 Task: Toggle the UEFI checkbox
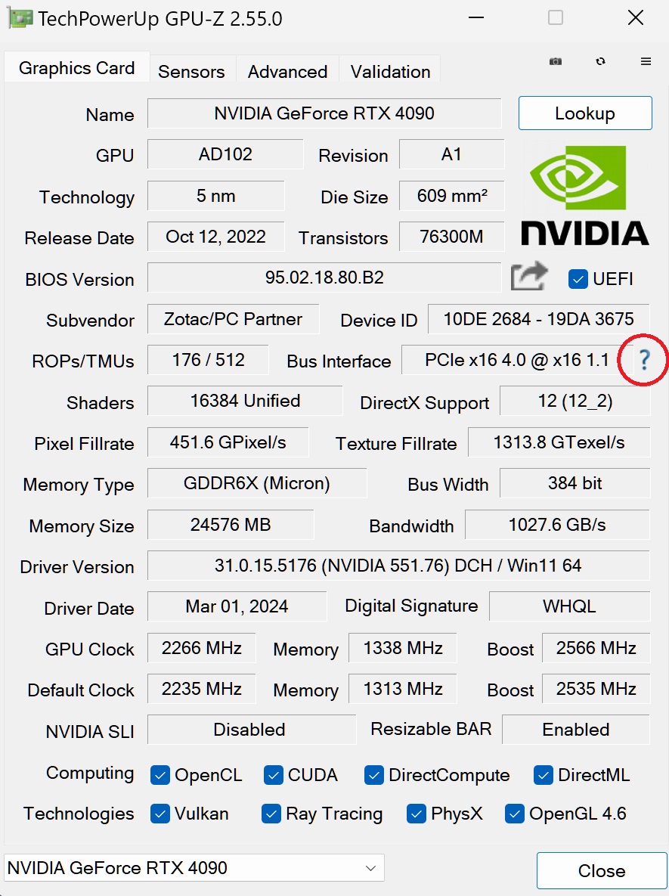pos(578,279)
